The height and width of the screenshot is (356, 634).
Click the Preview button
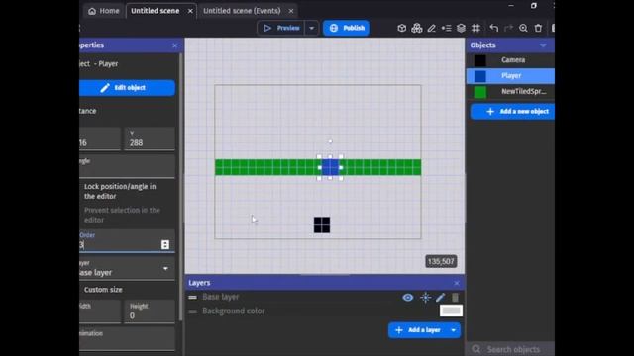[x=281, y=28]
